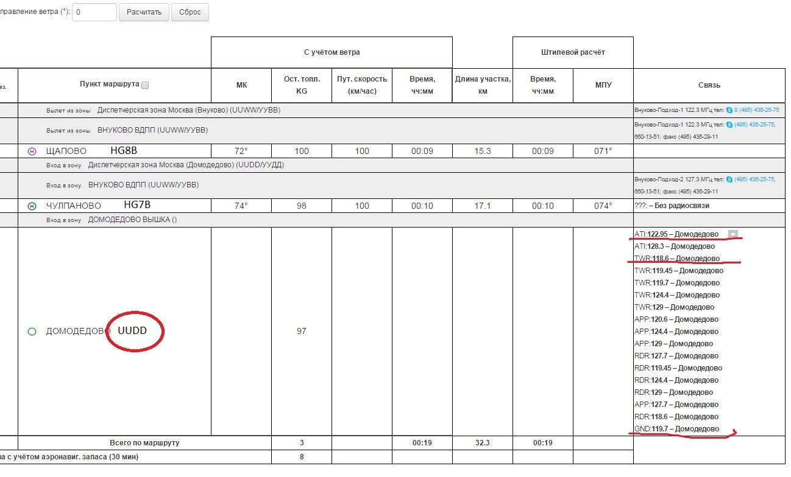Click the helipad icon next to ЧУЛПАНОВО
The height and width of the screenshot is (477, 791).
[x=32, y=206]
